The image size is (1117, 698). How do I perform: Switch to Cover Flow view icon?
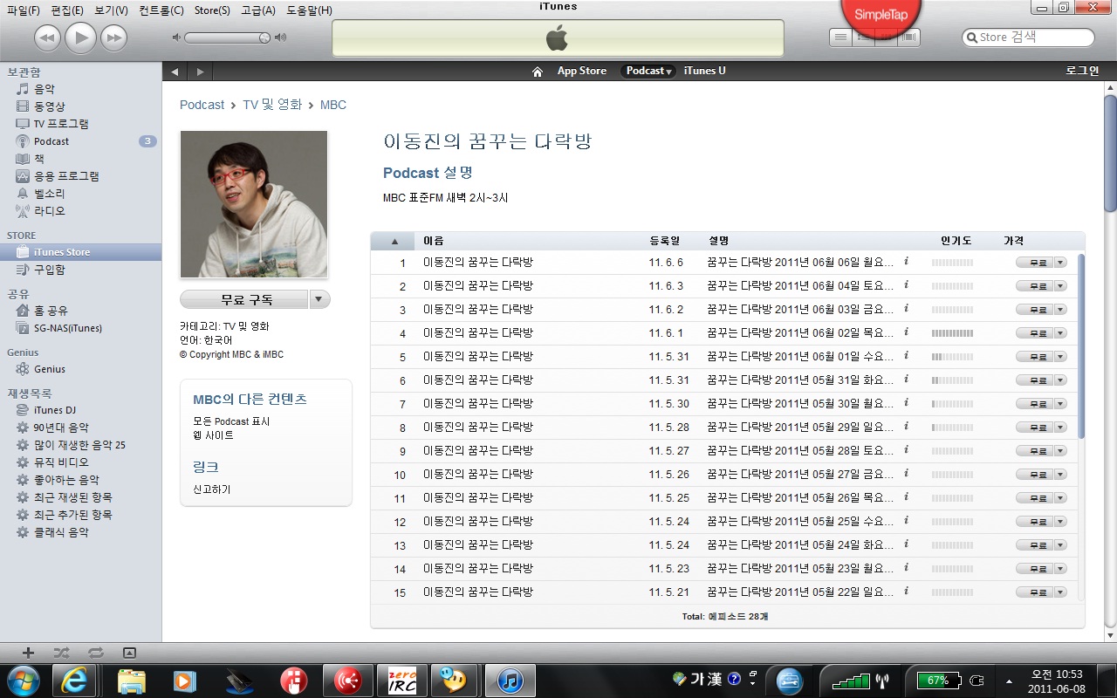pos(908,37)
